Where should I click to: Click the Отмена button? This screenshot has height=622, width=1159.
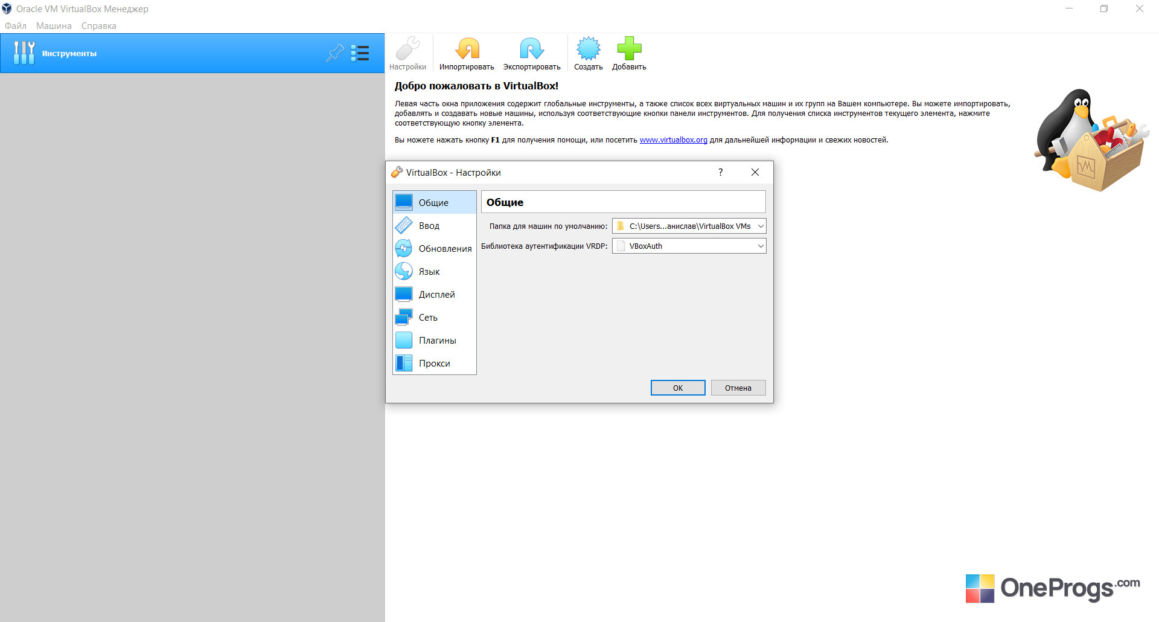738,388
